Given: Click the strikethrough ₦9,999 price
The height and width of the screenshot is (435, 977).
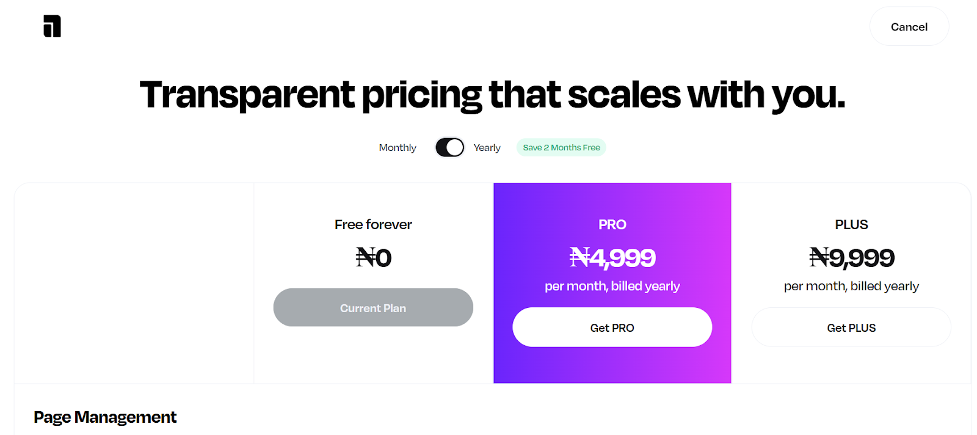Looking at the screenshot, I should (x=851, y=257).
